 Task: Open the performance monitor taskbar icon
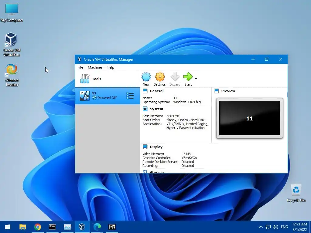click(x=67, y=227)
